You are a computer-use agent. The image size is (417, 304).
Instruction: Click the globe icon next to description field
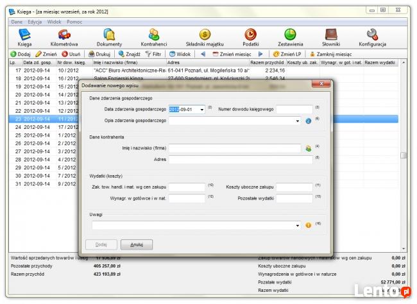click(308, 121)
